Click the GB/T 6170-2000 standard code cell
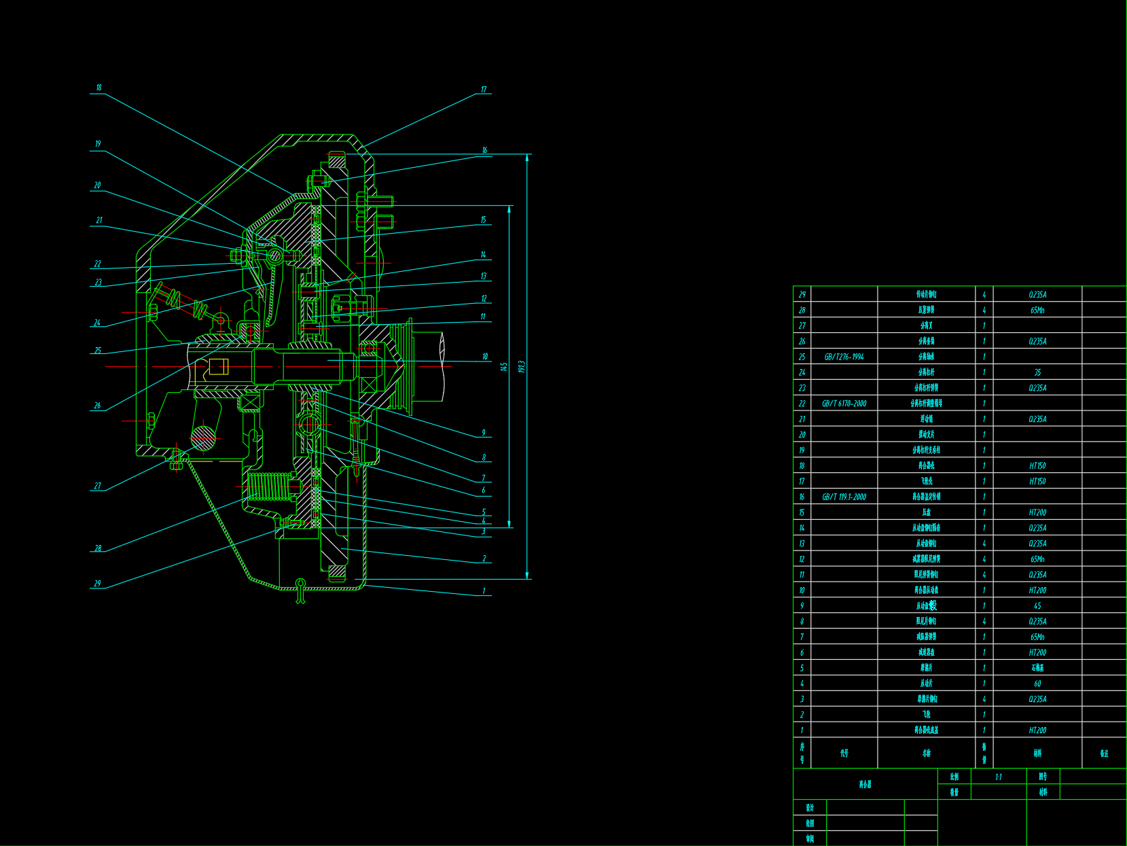1127x846 pixels. (844, 404)
